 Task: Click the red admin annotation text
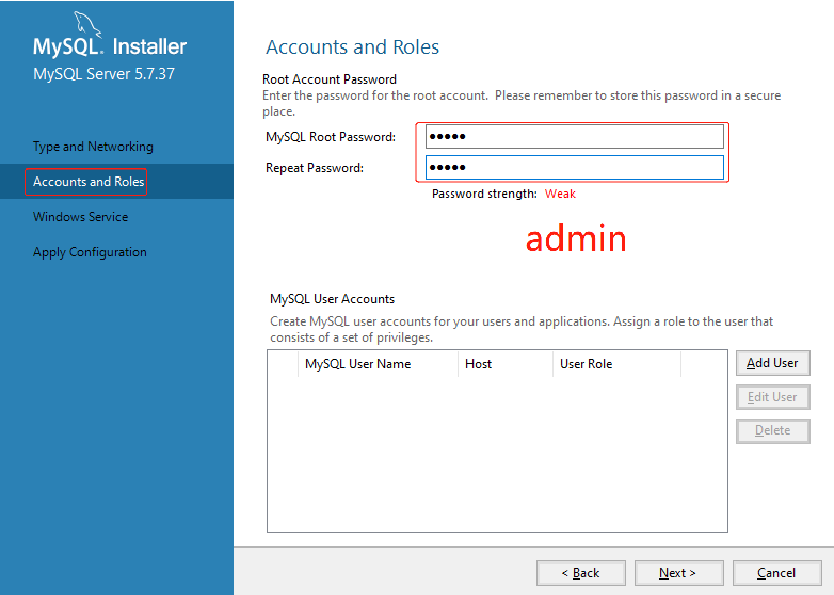coord(576,239)
